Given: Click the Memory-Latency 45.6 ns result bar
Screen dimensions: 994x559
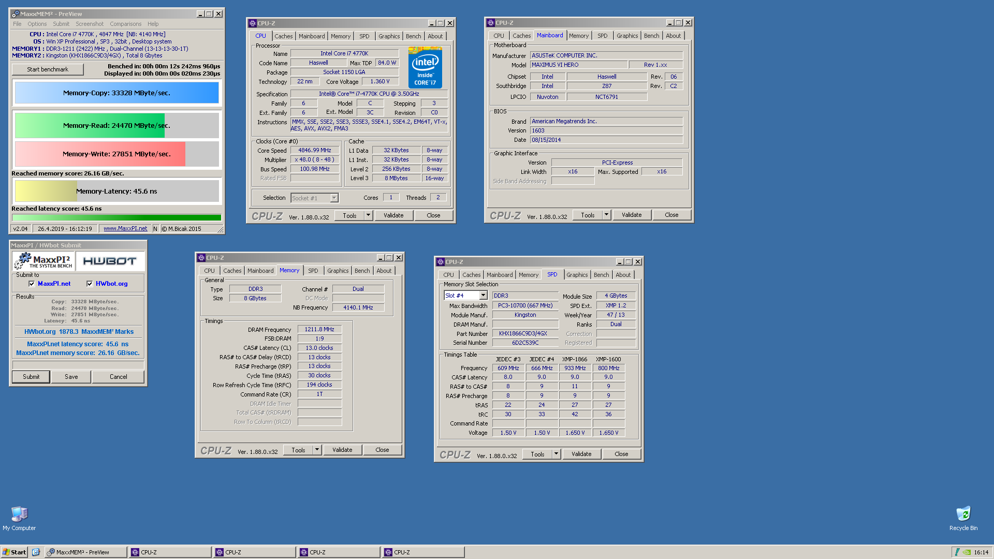Looking at the screenshot, I should tap(116, 191).
